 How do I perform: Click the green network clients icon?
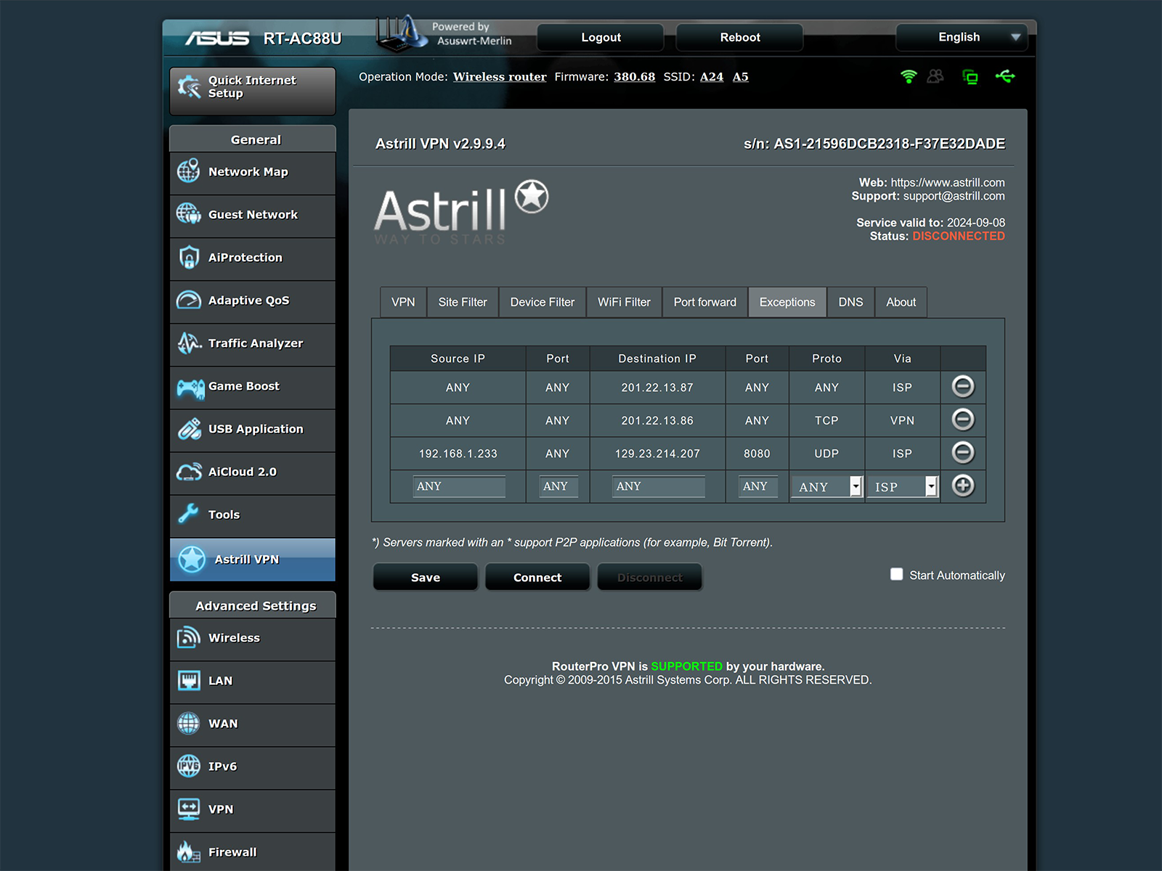point(970,76)
